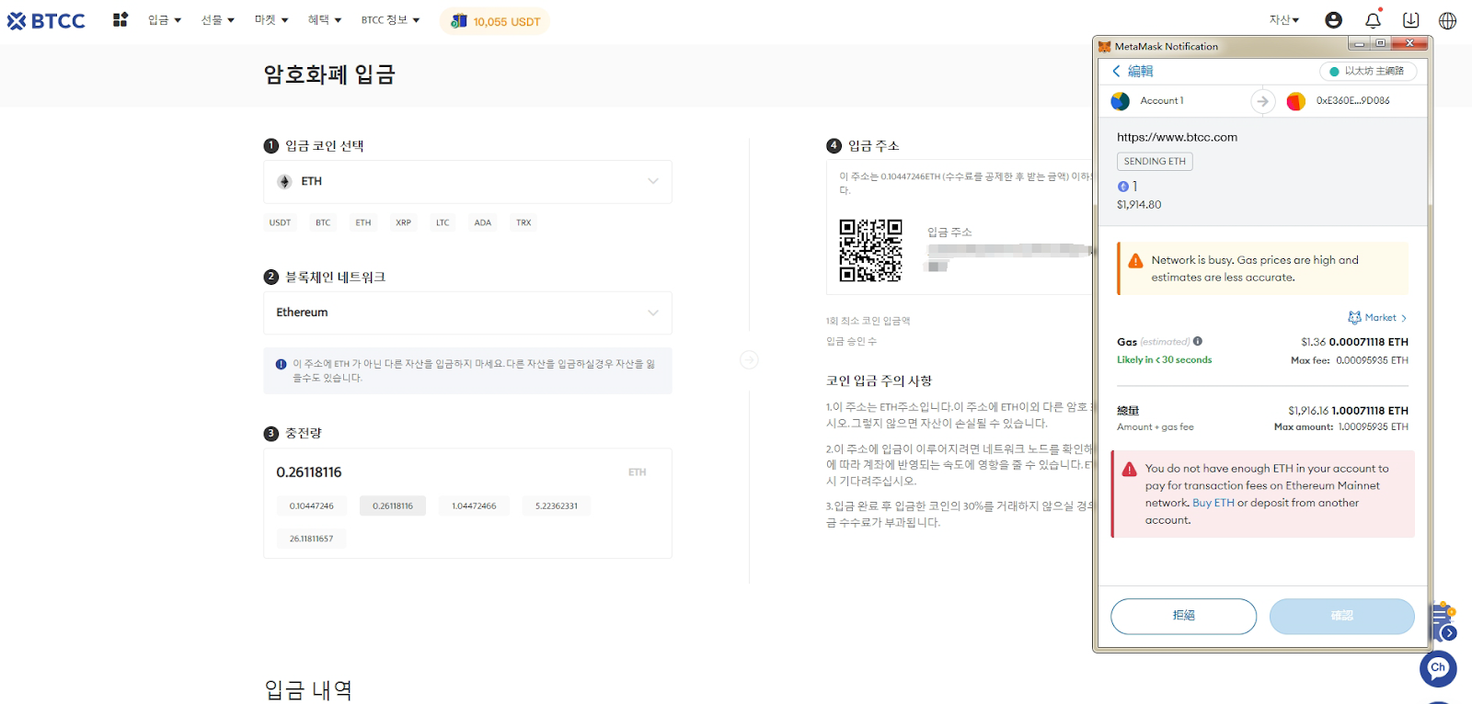
Task: Click the 拒絕 reject button
Action: (1183, 616)
